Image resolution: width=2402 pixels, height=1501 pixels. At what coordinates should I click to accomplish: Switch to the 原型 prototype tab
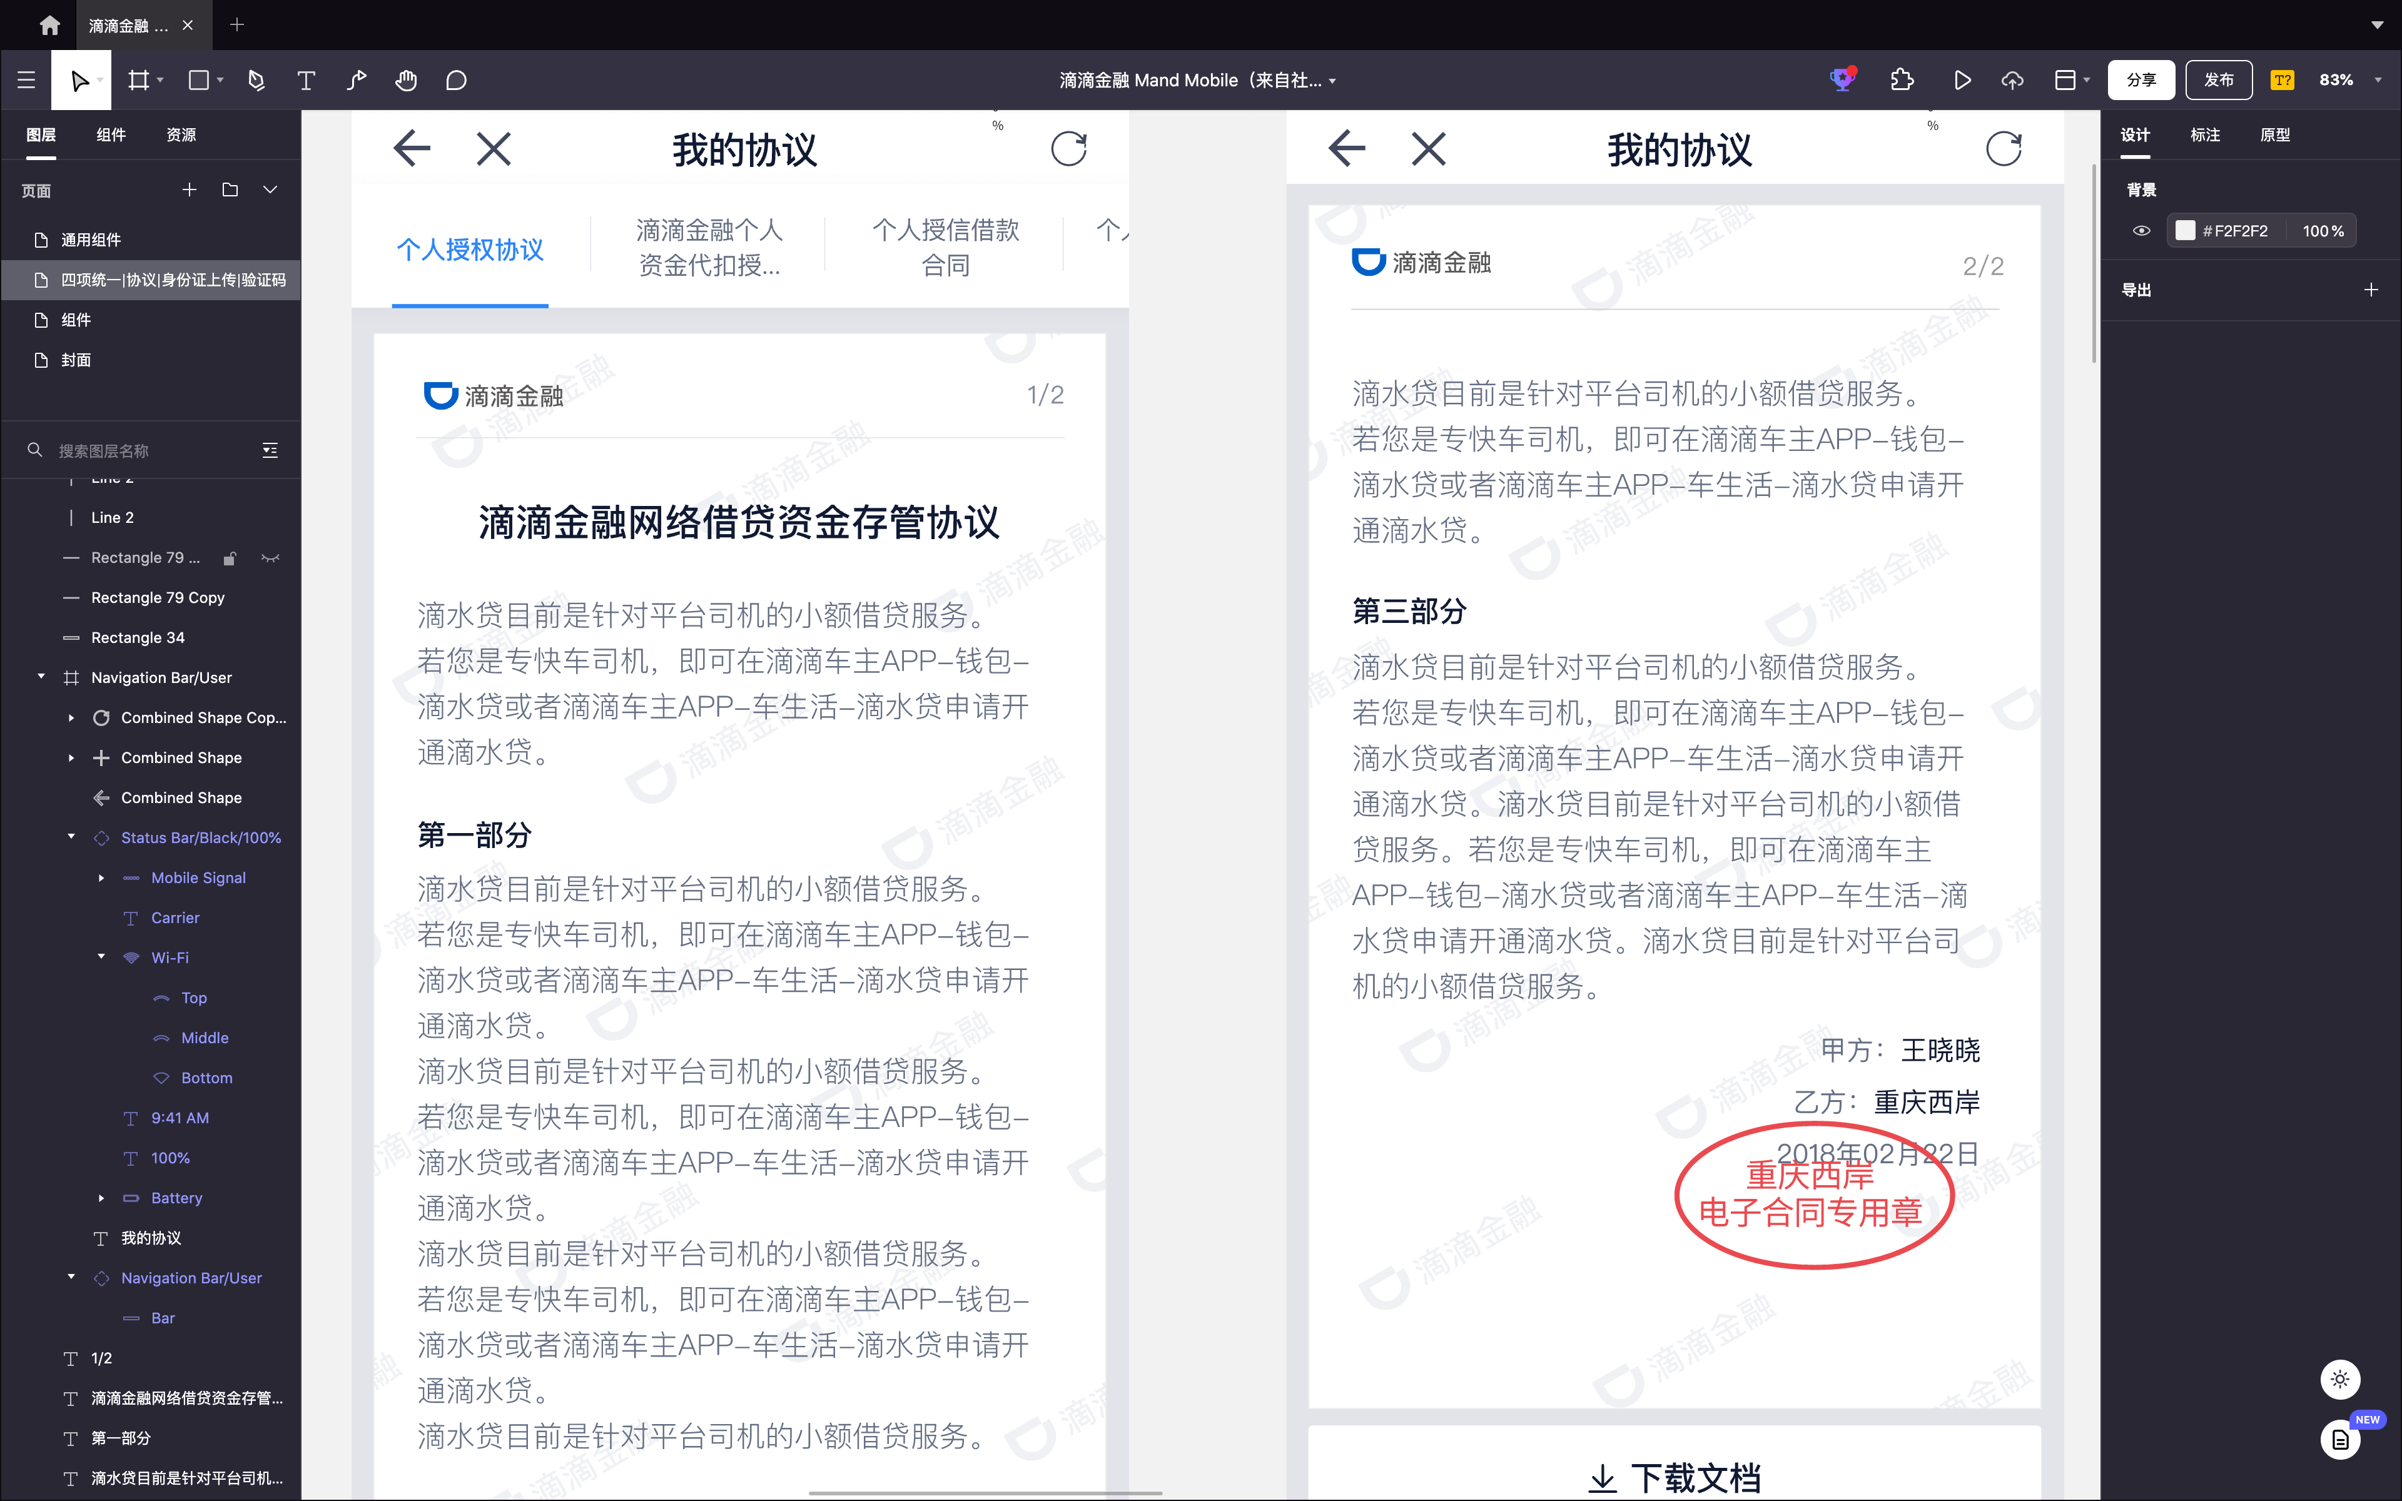click(x=2275, y=135)
